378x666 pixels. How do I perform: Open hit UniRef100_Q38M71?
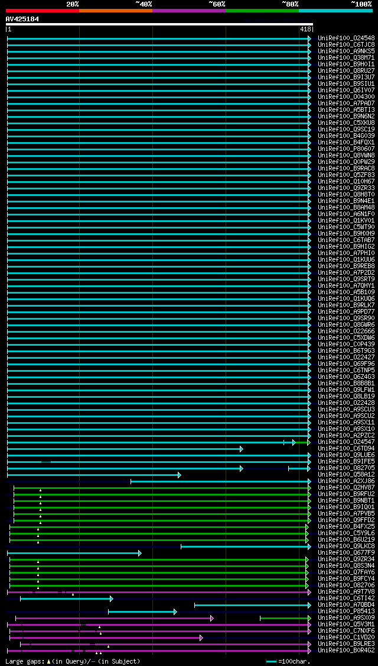click(346, 58)
